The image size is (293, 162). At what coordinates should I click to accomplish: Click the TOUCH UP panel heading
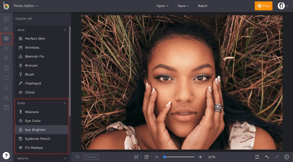click(24, 19)
